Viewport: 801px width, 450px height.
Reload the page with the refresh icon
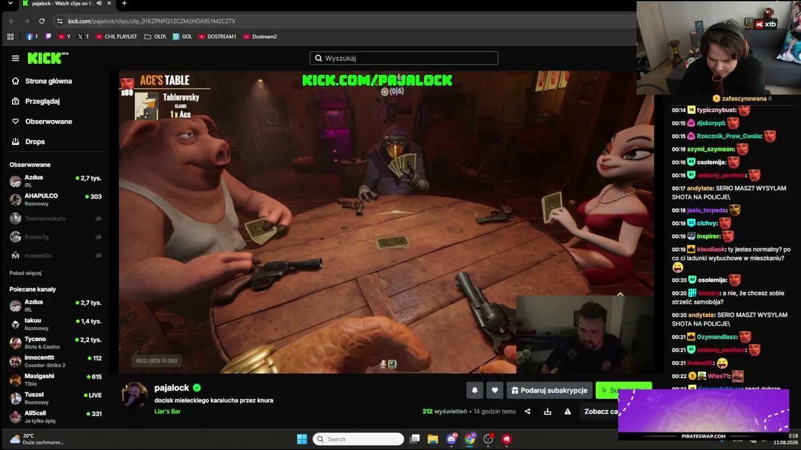point(42,21)
